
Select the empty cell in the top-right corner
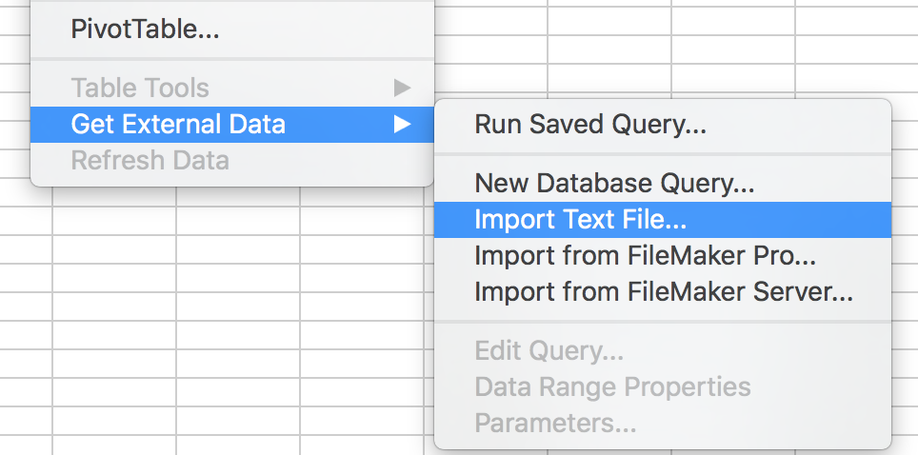pyautogui.click(x=857, y=19)
